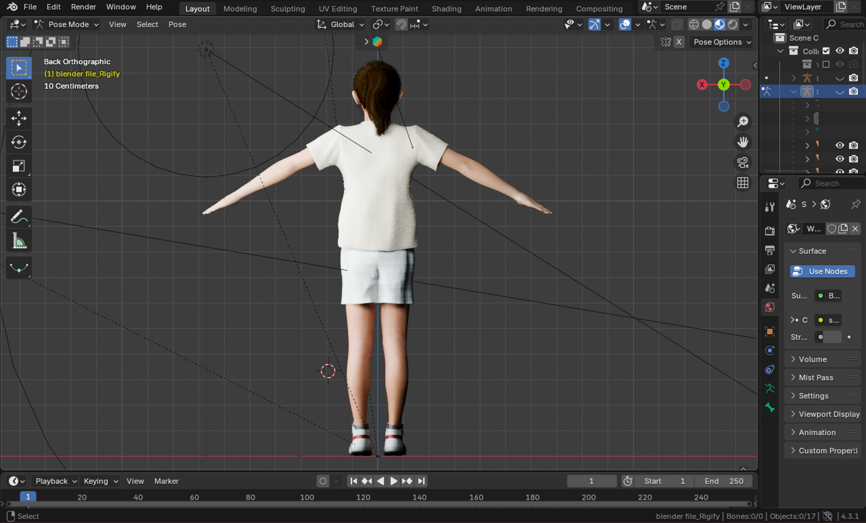866x523 pixels.
Task: Open the Global transform orientation dropdown
Action: (341, 24)
